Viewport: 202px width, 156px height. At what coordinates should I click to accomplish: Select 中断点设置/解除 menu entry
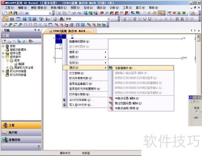point(141,98)
